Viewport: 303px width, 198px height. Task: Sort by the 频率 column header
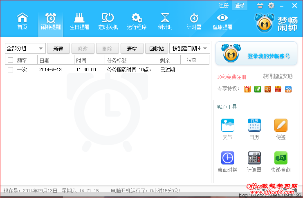click(22, 60)
